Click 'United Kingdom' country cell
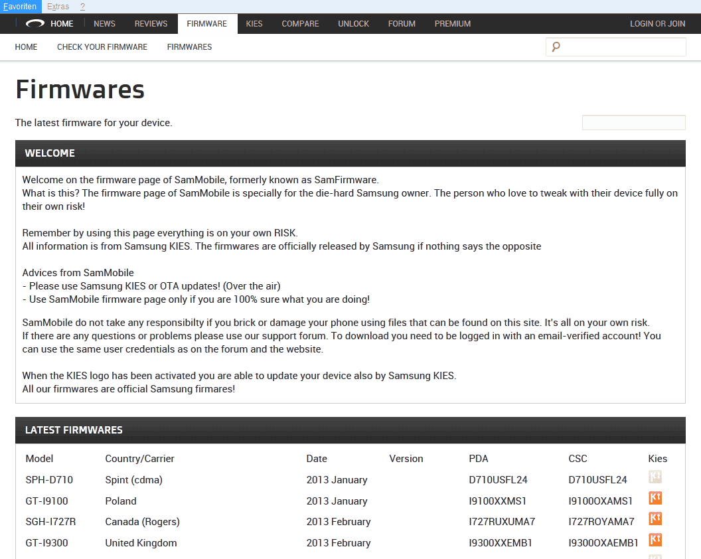The height and width of the screenshot is (559, 701). point(141,543)
